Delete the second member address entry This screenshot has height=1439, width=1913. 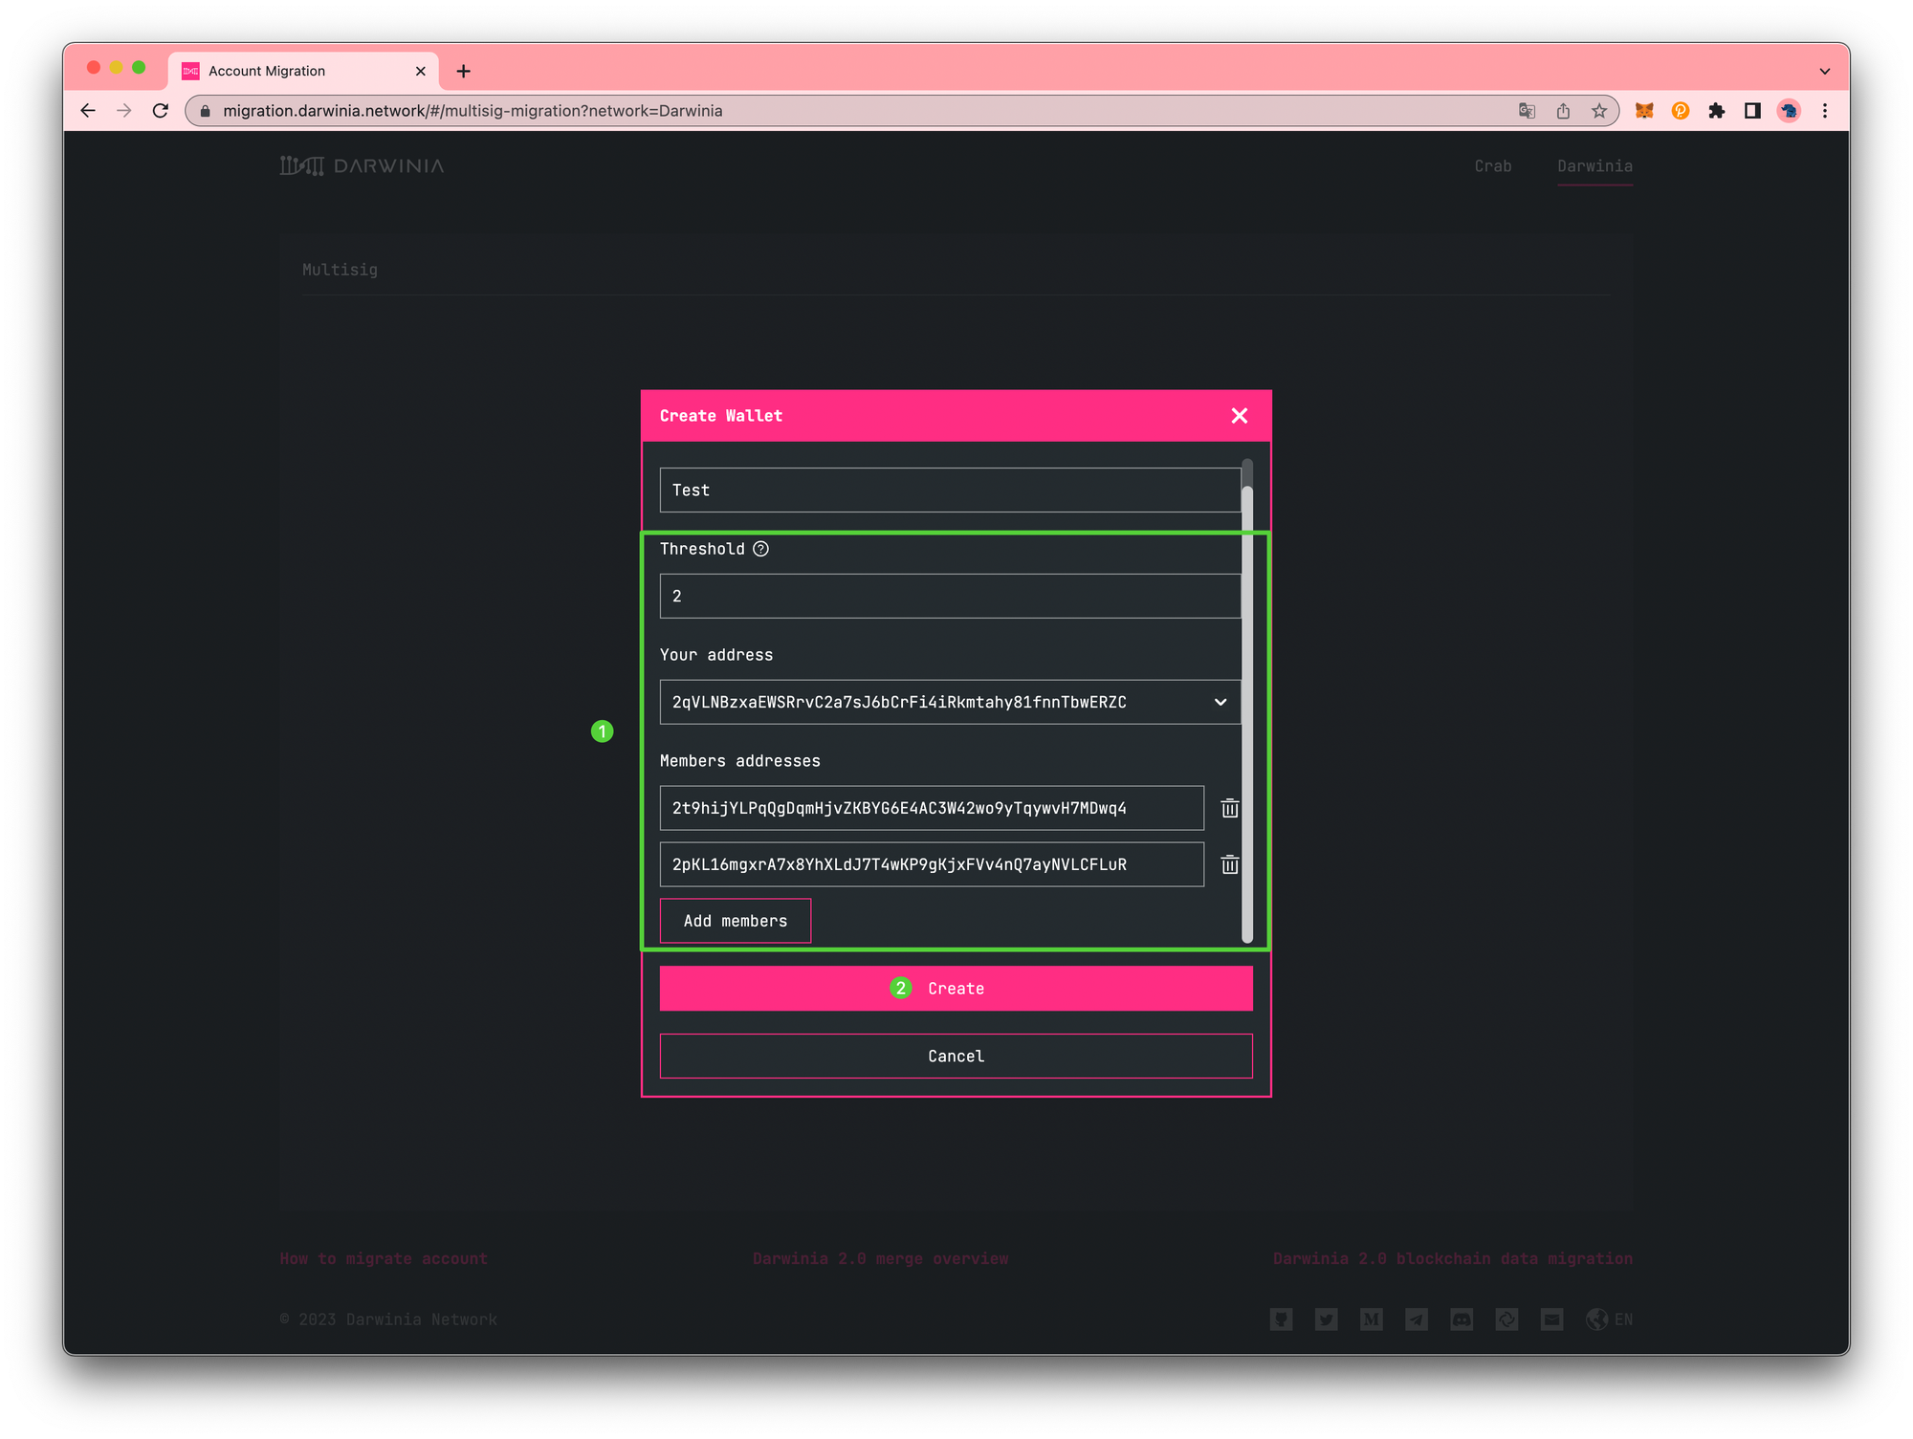(1230, 864)
